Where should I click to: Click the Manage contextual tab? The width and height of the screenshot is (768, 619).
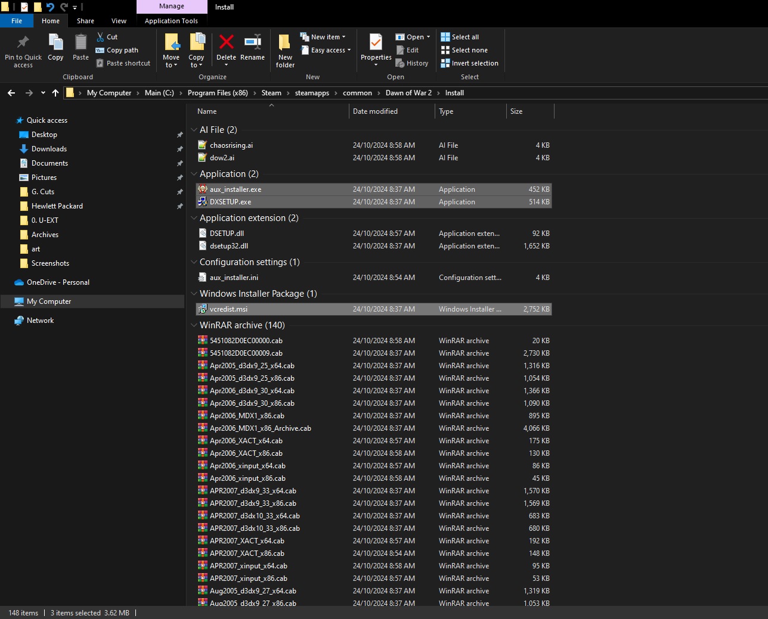[x=172, y=7]
